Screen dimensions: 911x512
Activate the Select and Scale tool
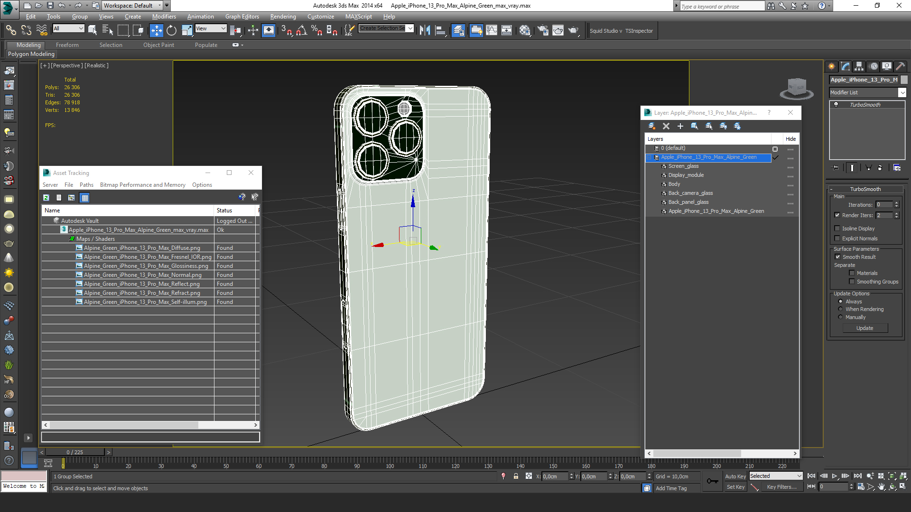(x=187, y=30)
